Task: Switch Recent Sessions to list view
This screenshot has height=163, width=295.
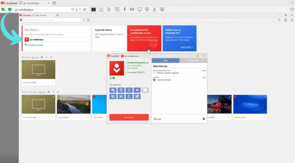Action: pyautogui.click(x=53, y=92)
